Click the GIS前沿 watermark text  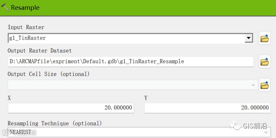[255, 126]
